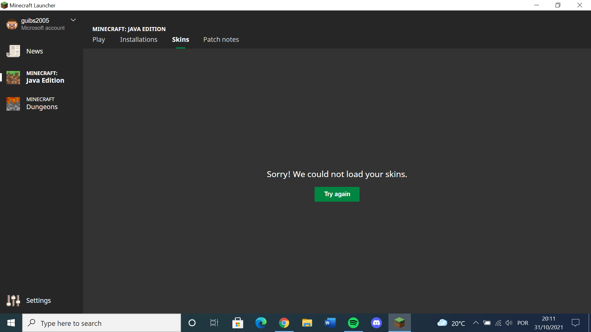Open the Patch notes tab
This screenshot has width=591, height=332.
pos(221,40)
